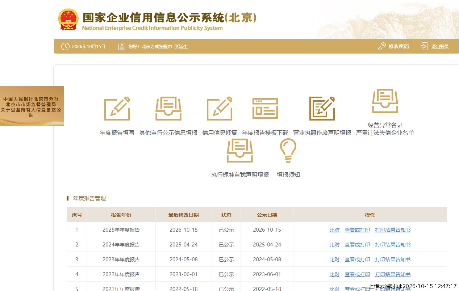The image size is (459, 291).
Task: Open the 执行标准自我声明填报 icon
Action: coord(240,151)
